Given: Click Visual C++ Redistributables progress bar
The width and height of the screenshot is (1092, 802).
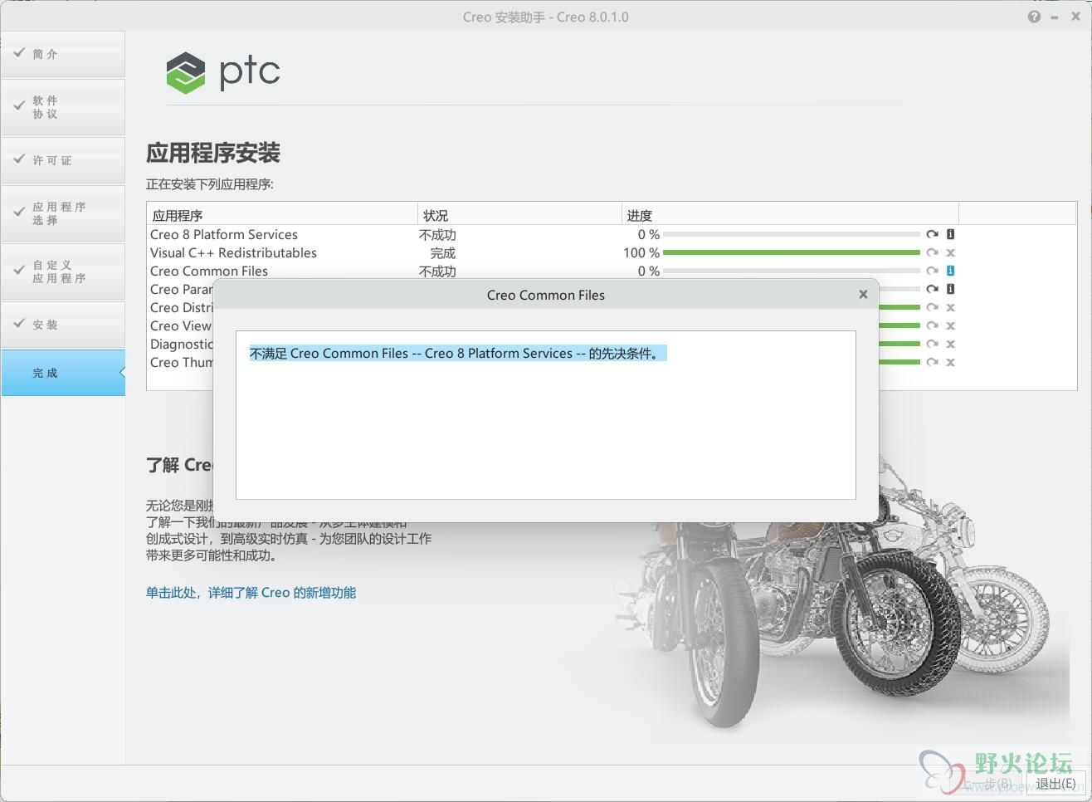Looking at the screenshot, I should 792,252.
